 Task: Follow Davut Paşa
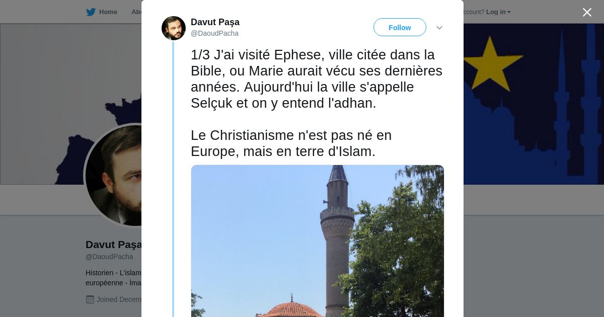[x=400, y=27]
